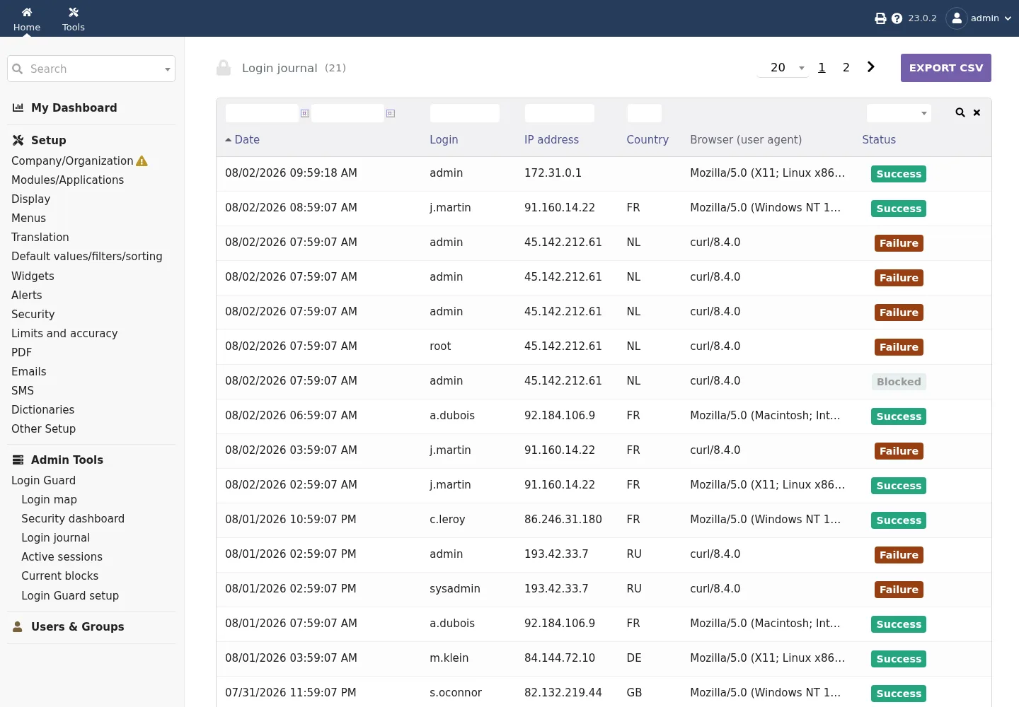Open Current blocks menu entry

pos(60,576)
